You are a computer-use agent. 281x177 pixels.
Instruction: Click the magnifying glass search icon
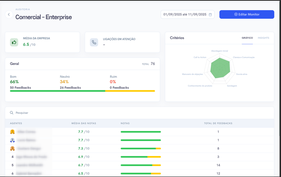click(x=12, y=113)
